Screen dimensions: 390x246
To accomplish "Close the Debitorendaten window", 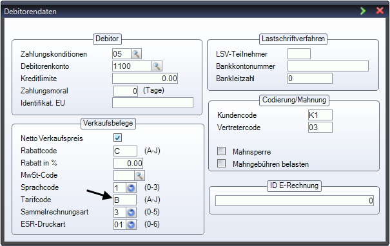I will [x=380, y=11].
